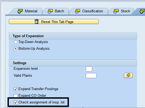
Task: Click the green checkmark icon on Material tab
Action: [x=20, y=11]
